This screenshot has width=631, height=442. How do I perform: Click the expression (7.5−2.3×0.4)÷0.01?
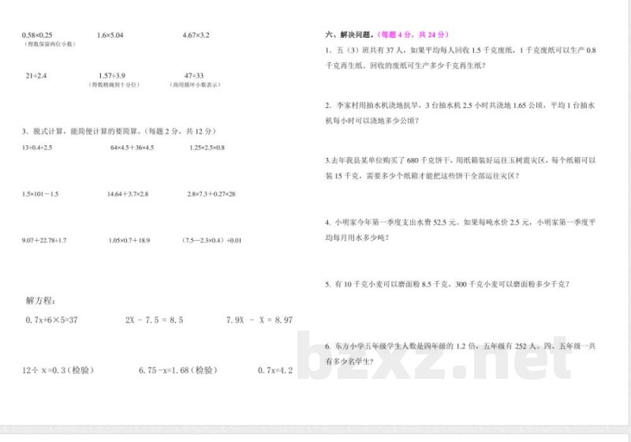(x=211, y=241)
